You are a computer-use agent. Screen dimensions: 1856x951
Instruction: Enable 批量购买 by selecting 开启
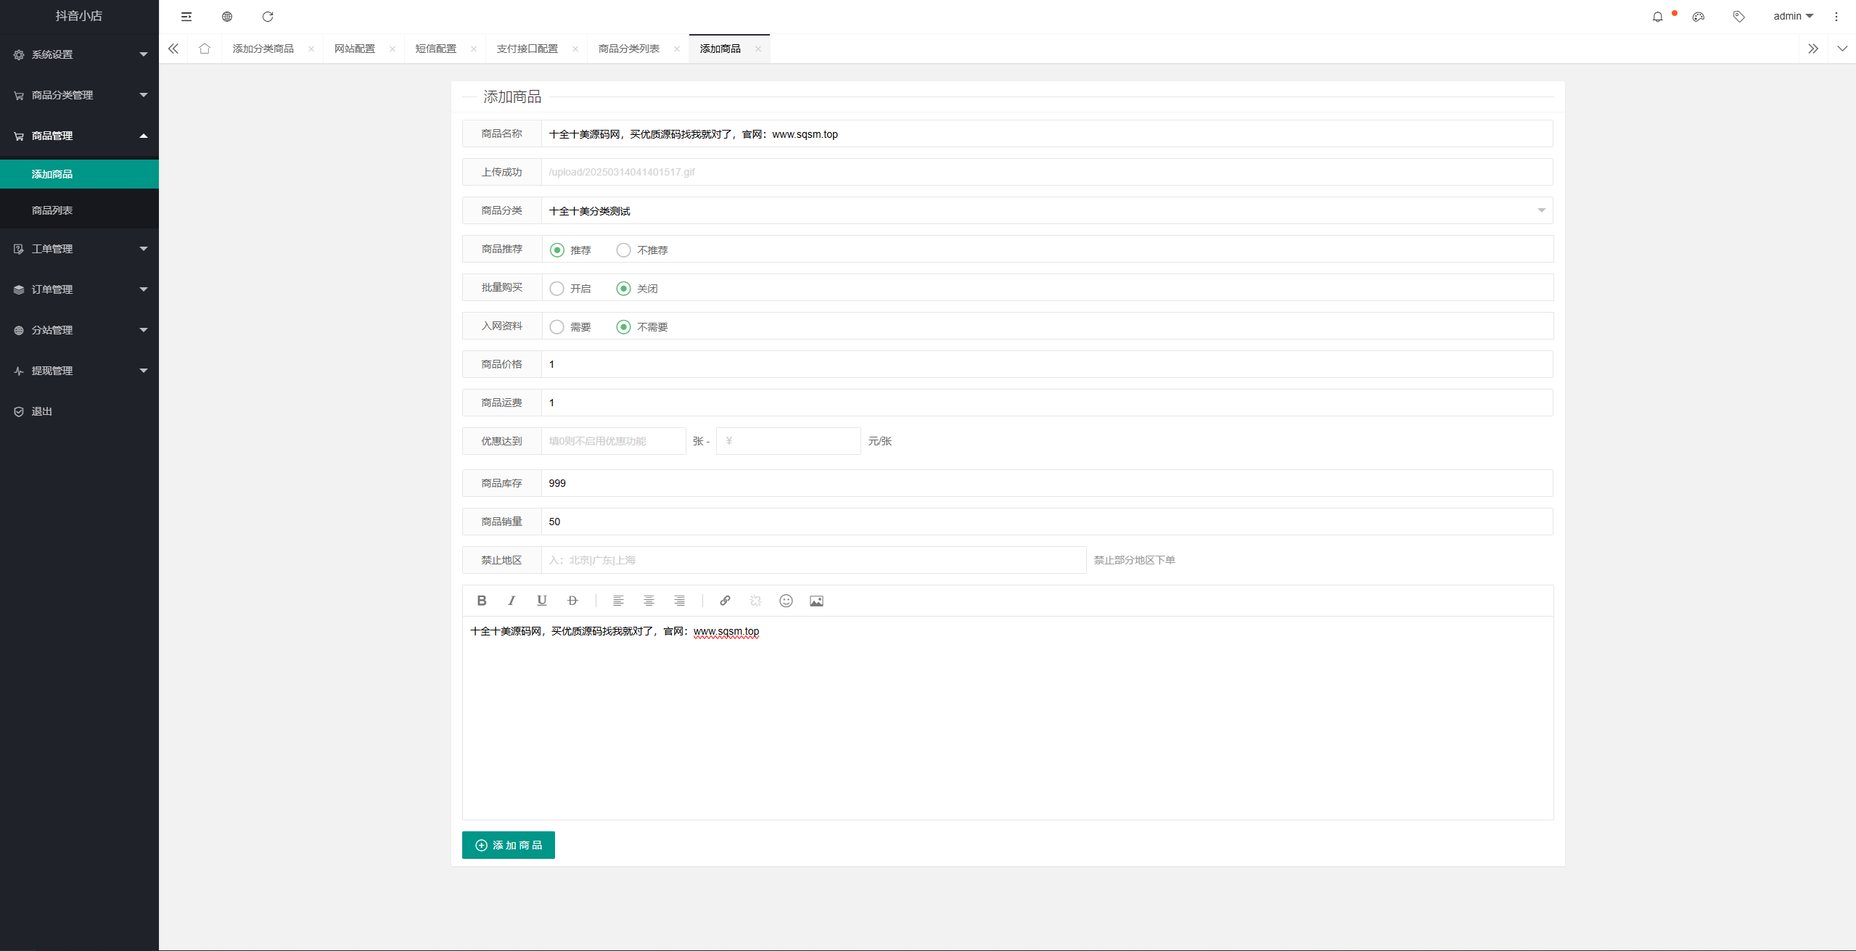pyautogui.click(x=557, y=289)
